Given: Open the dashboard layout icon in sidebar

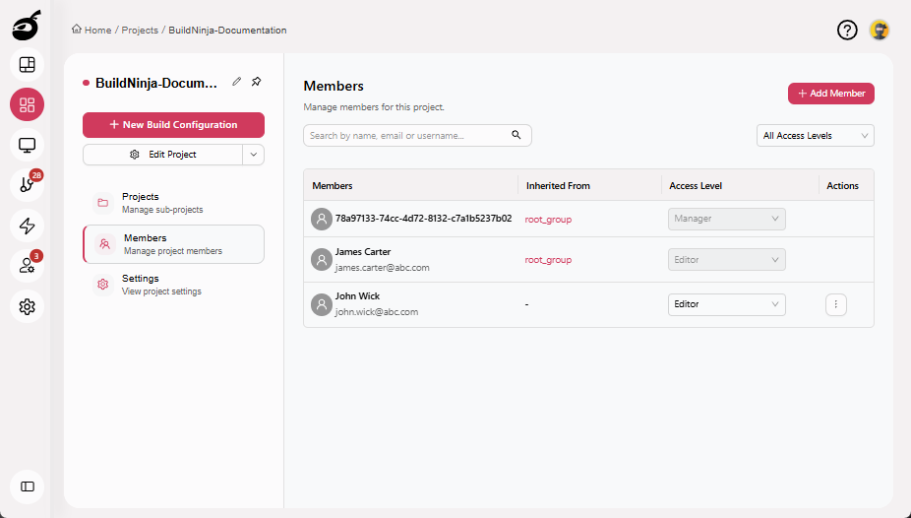Looking at the screenshot, I should point(27,65).
